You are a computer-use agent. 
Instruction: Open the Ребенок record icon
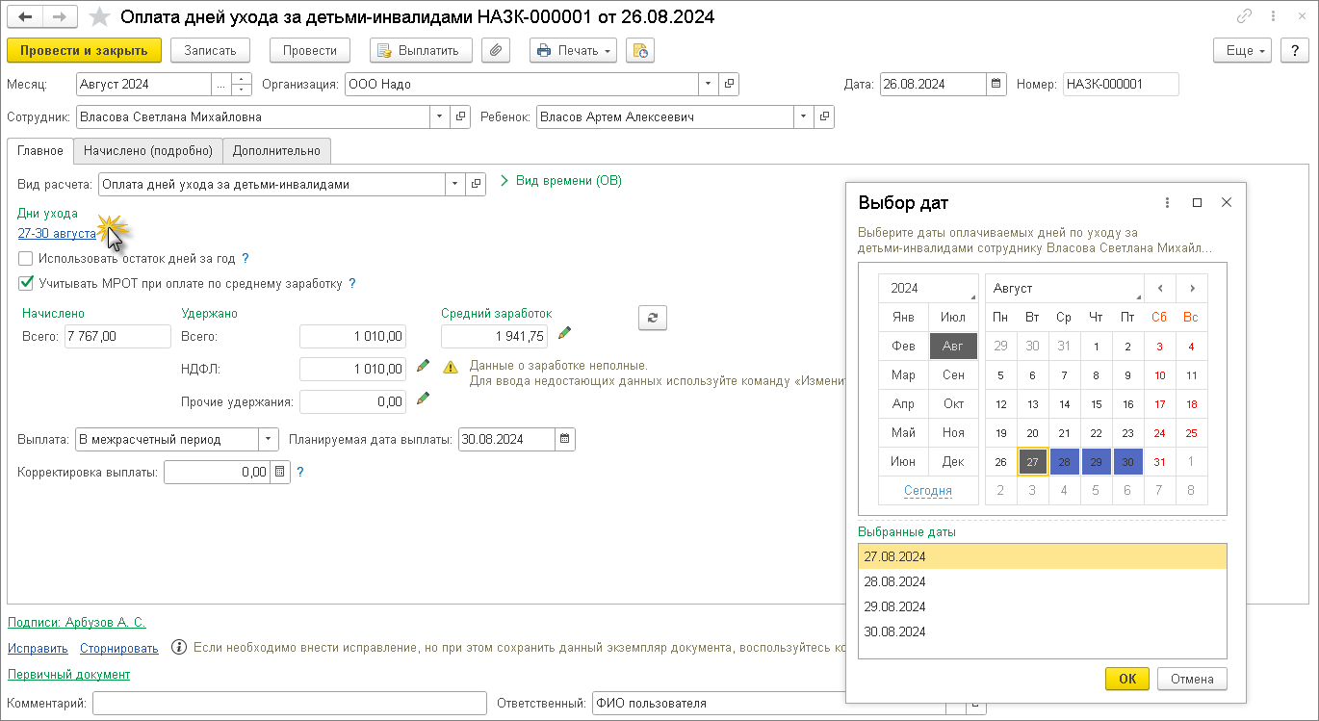point(824,116)
